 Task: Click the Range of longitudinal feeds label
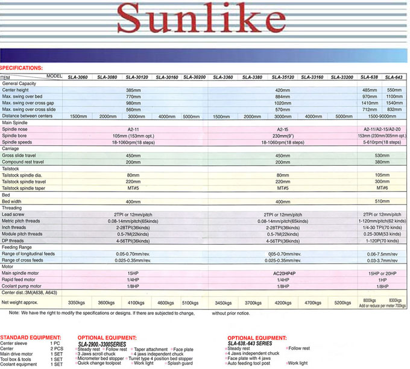(x=28, y=254)
